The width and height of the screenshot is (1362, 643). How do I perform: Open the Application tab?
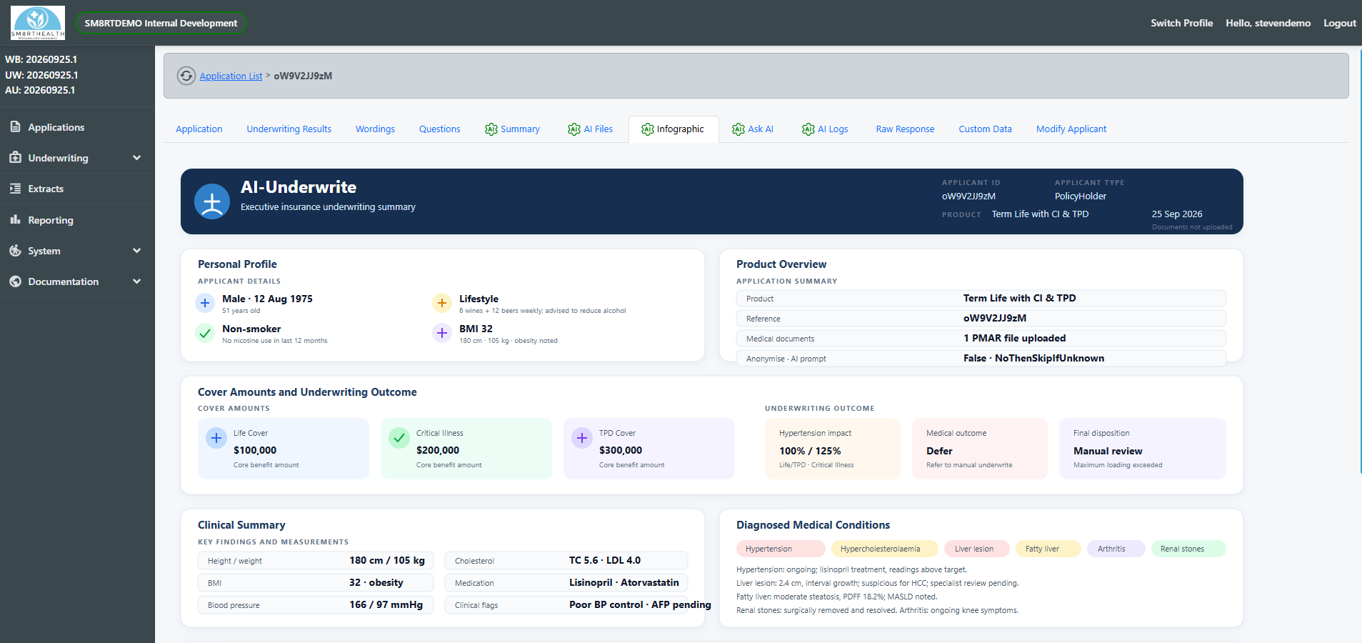(199, 129)
